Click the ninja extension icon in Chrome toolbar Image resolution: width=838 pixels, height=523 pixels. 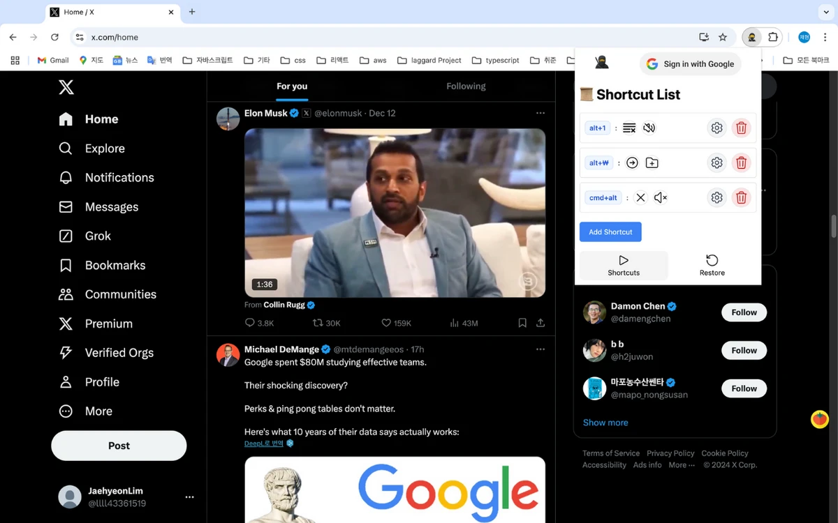751,37
